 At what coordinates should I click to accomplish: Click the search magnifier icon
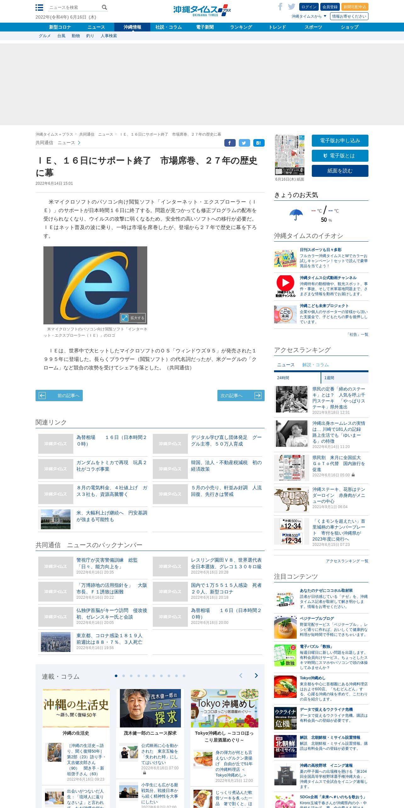tap(104, 7)
